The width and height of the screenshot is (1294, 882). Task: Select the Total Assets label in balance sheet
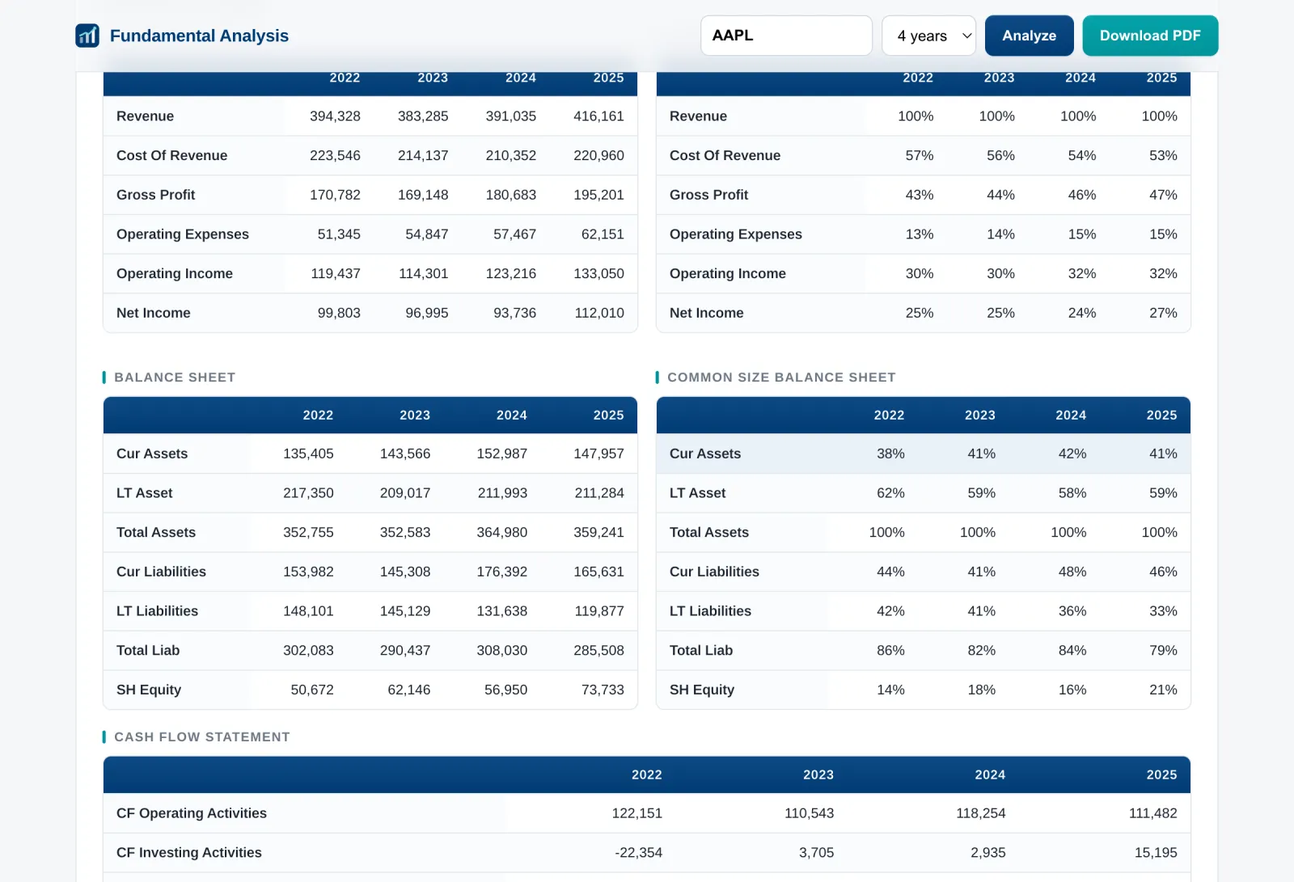click(x=156, y=533)
